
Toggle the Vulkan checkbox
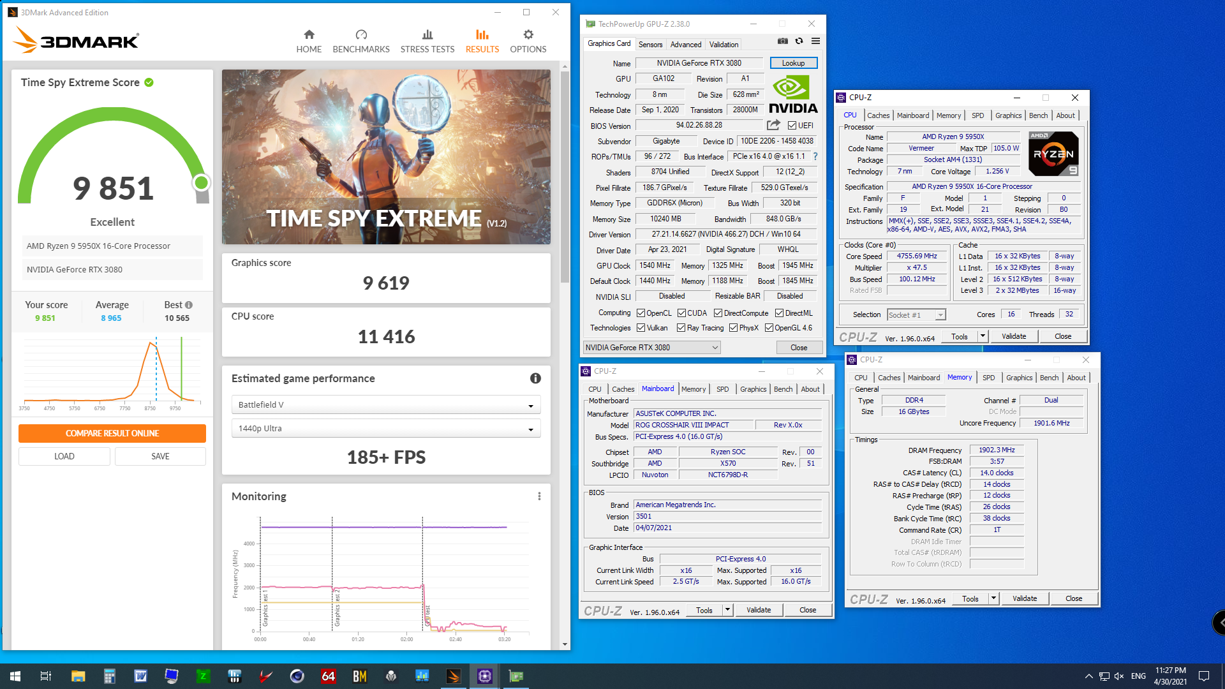[x=641, y=328]
